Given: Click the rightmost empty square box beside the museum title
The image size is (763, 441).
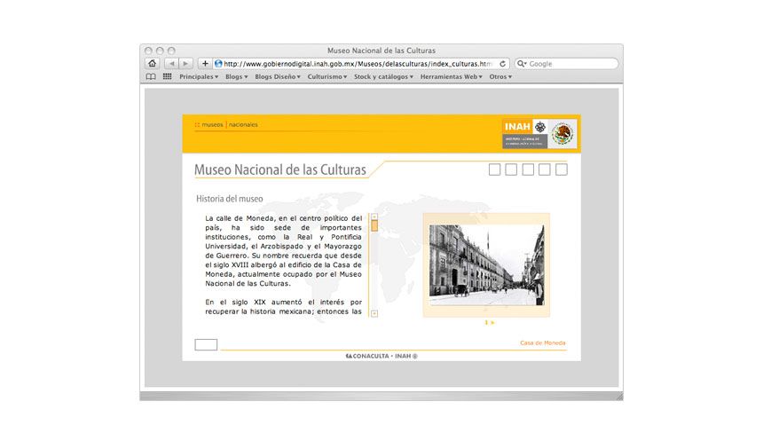Looking at the screenshot, I should [562, 169].
